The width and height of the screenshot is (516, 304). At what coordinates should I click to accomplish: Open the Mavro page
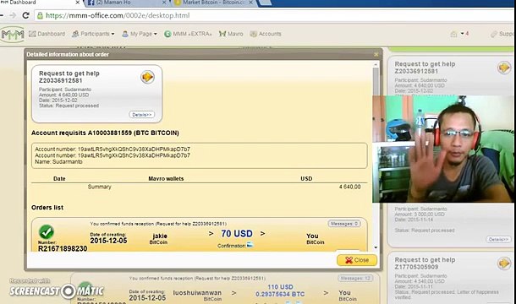pyautogui.click(x=231, y=34)
